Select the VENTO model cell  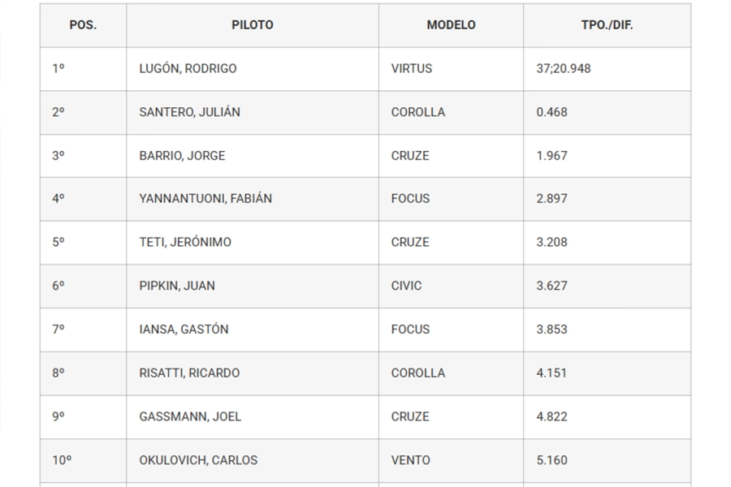[410, 460]
